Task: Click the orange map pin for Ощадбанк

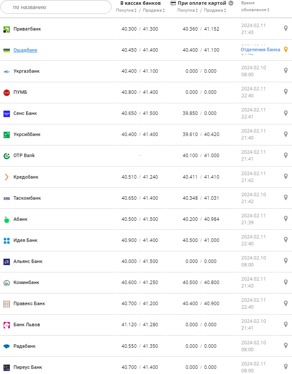Action: [x=285, y=49]
